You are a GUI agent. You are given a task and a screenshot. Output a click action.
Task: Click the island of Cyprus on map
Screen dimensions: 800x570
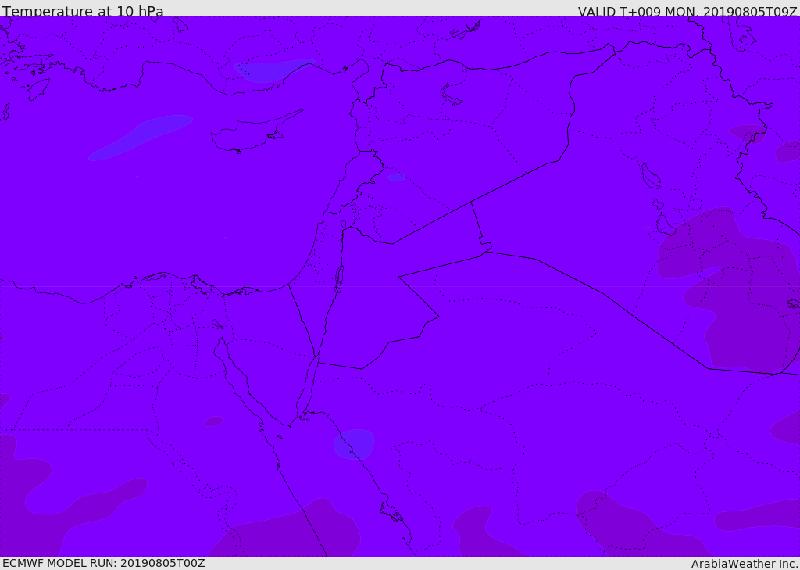pyautogui.click(x=255, y=133)
